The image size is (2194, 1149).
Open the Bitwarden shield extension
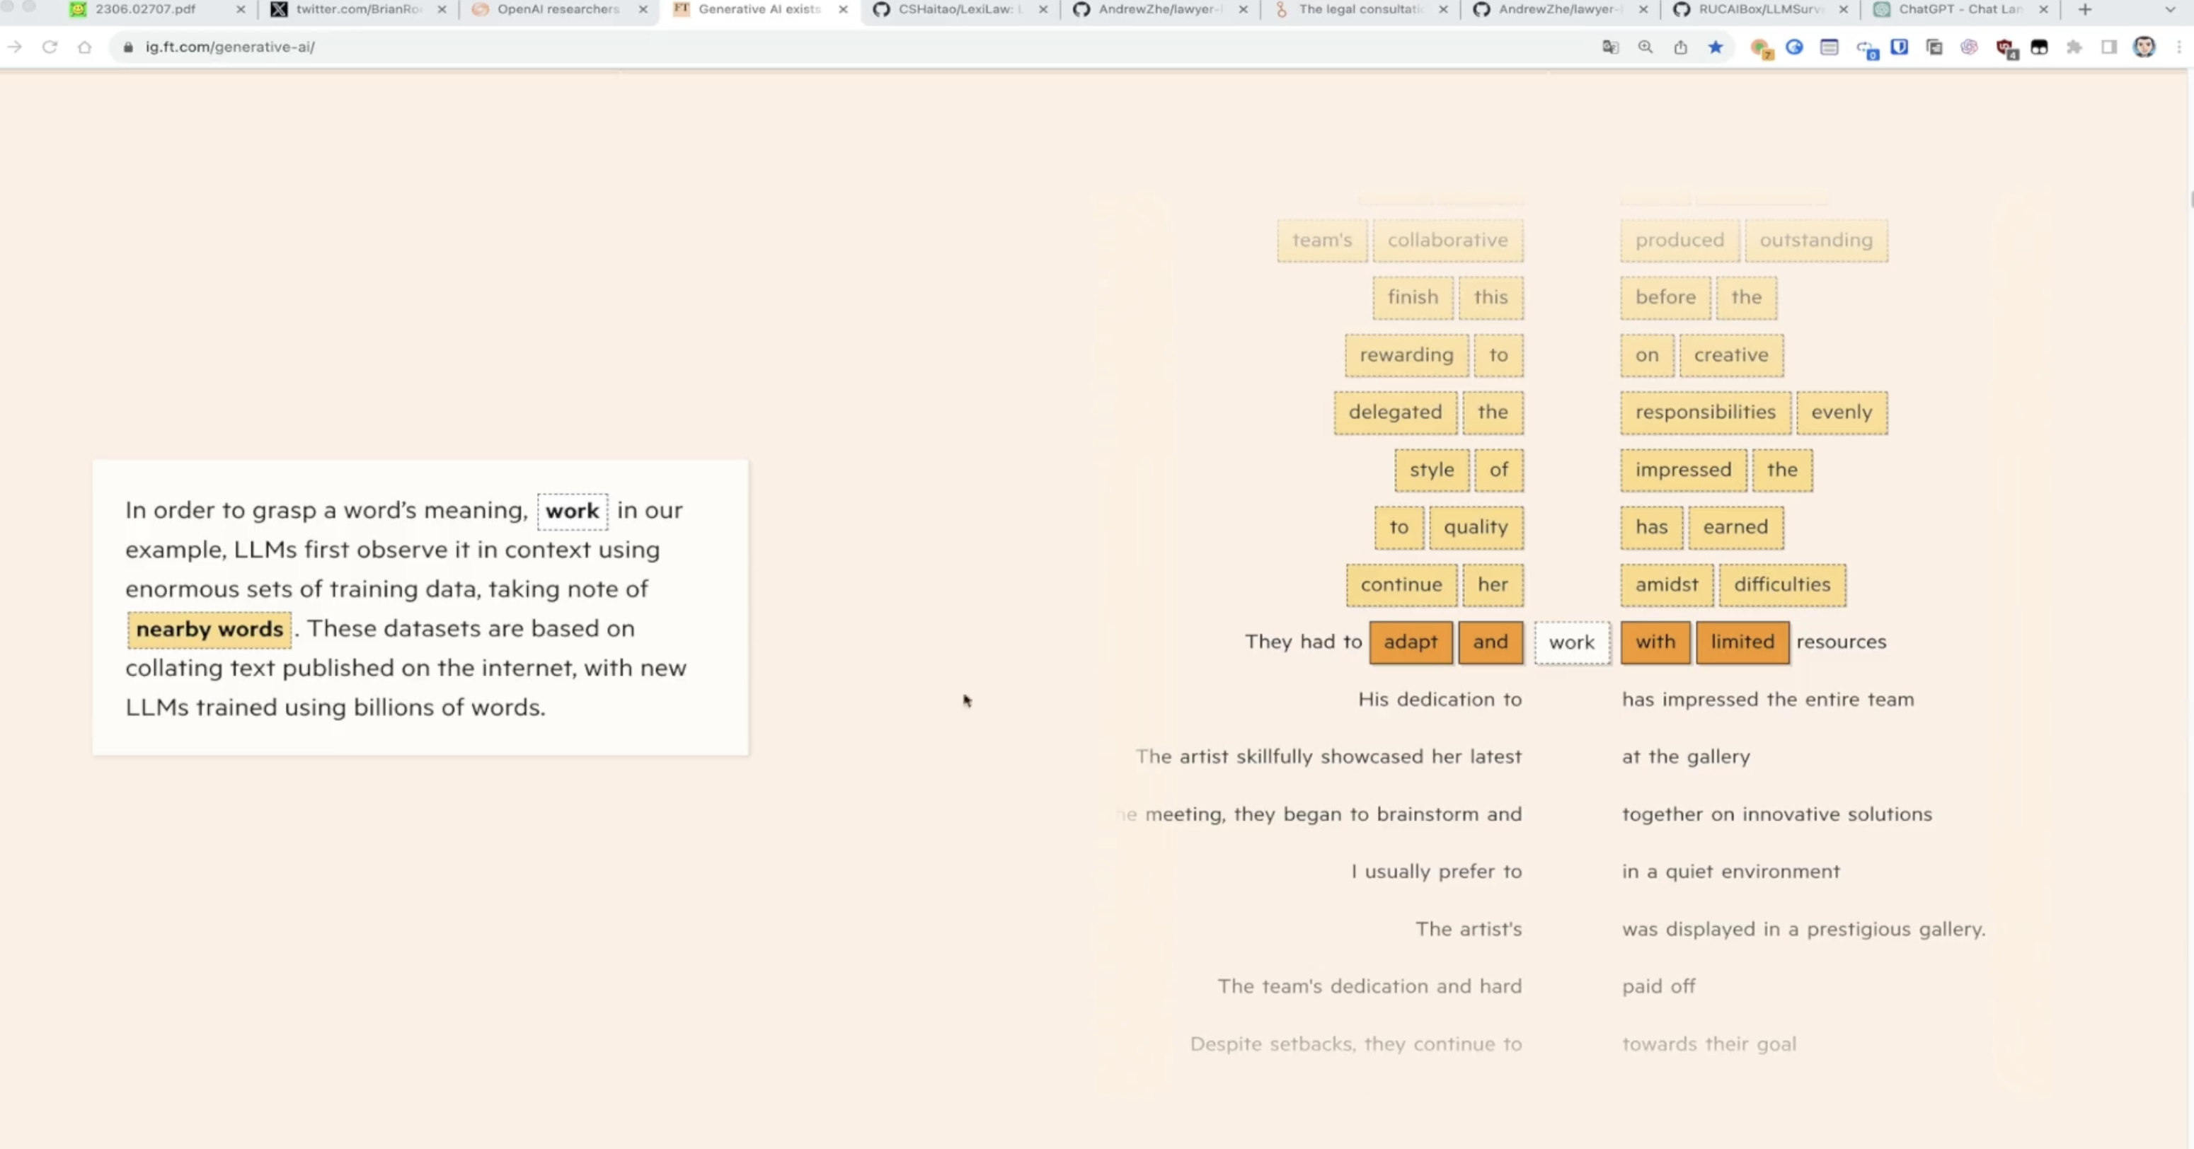click(x=1900, y=47)
